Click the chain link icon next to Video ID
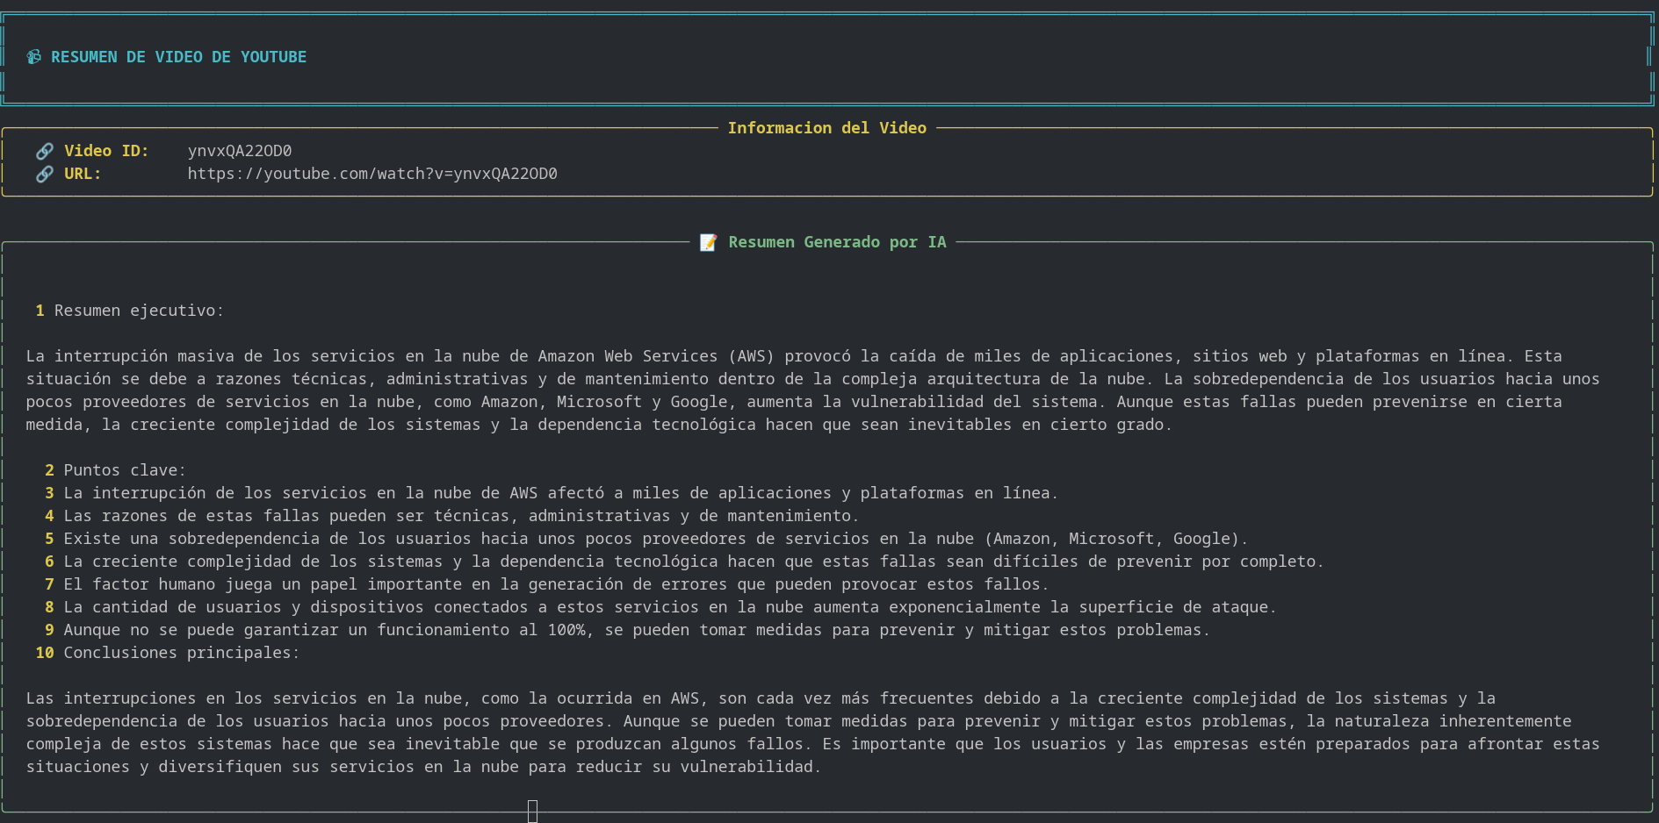Viewport: 1659px width, 823px height. click(x=45, y=151)
